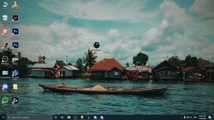Open the volume control in tray
This screenshot has height=120, width=214.
coord(191,117)
